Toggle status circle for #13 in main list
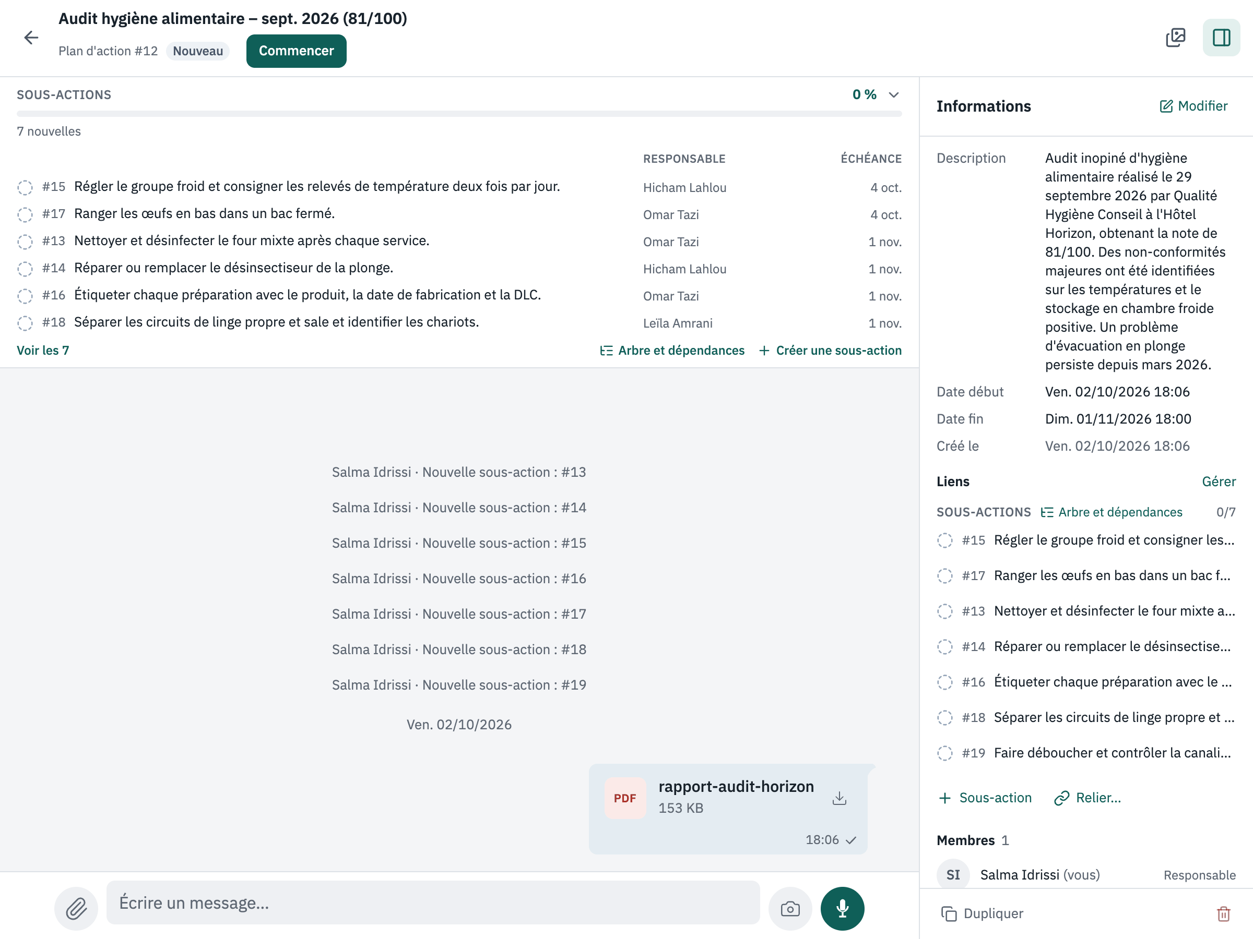The height and width of the screenshot is (939, 1253). (x=25, y=242)
